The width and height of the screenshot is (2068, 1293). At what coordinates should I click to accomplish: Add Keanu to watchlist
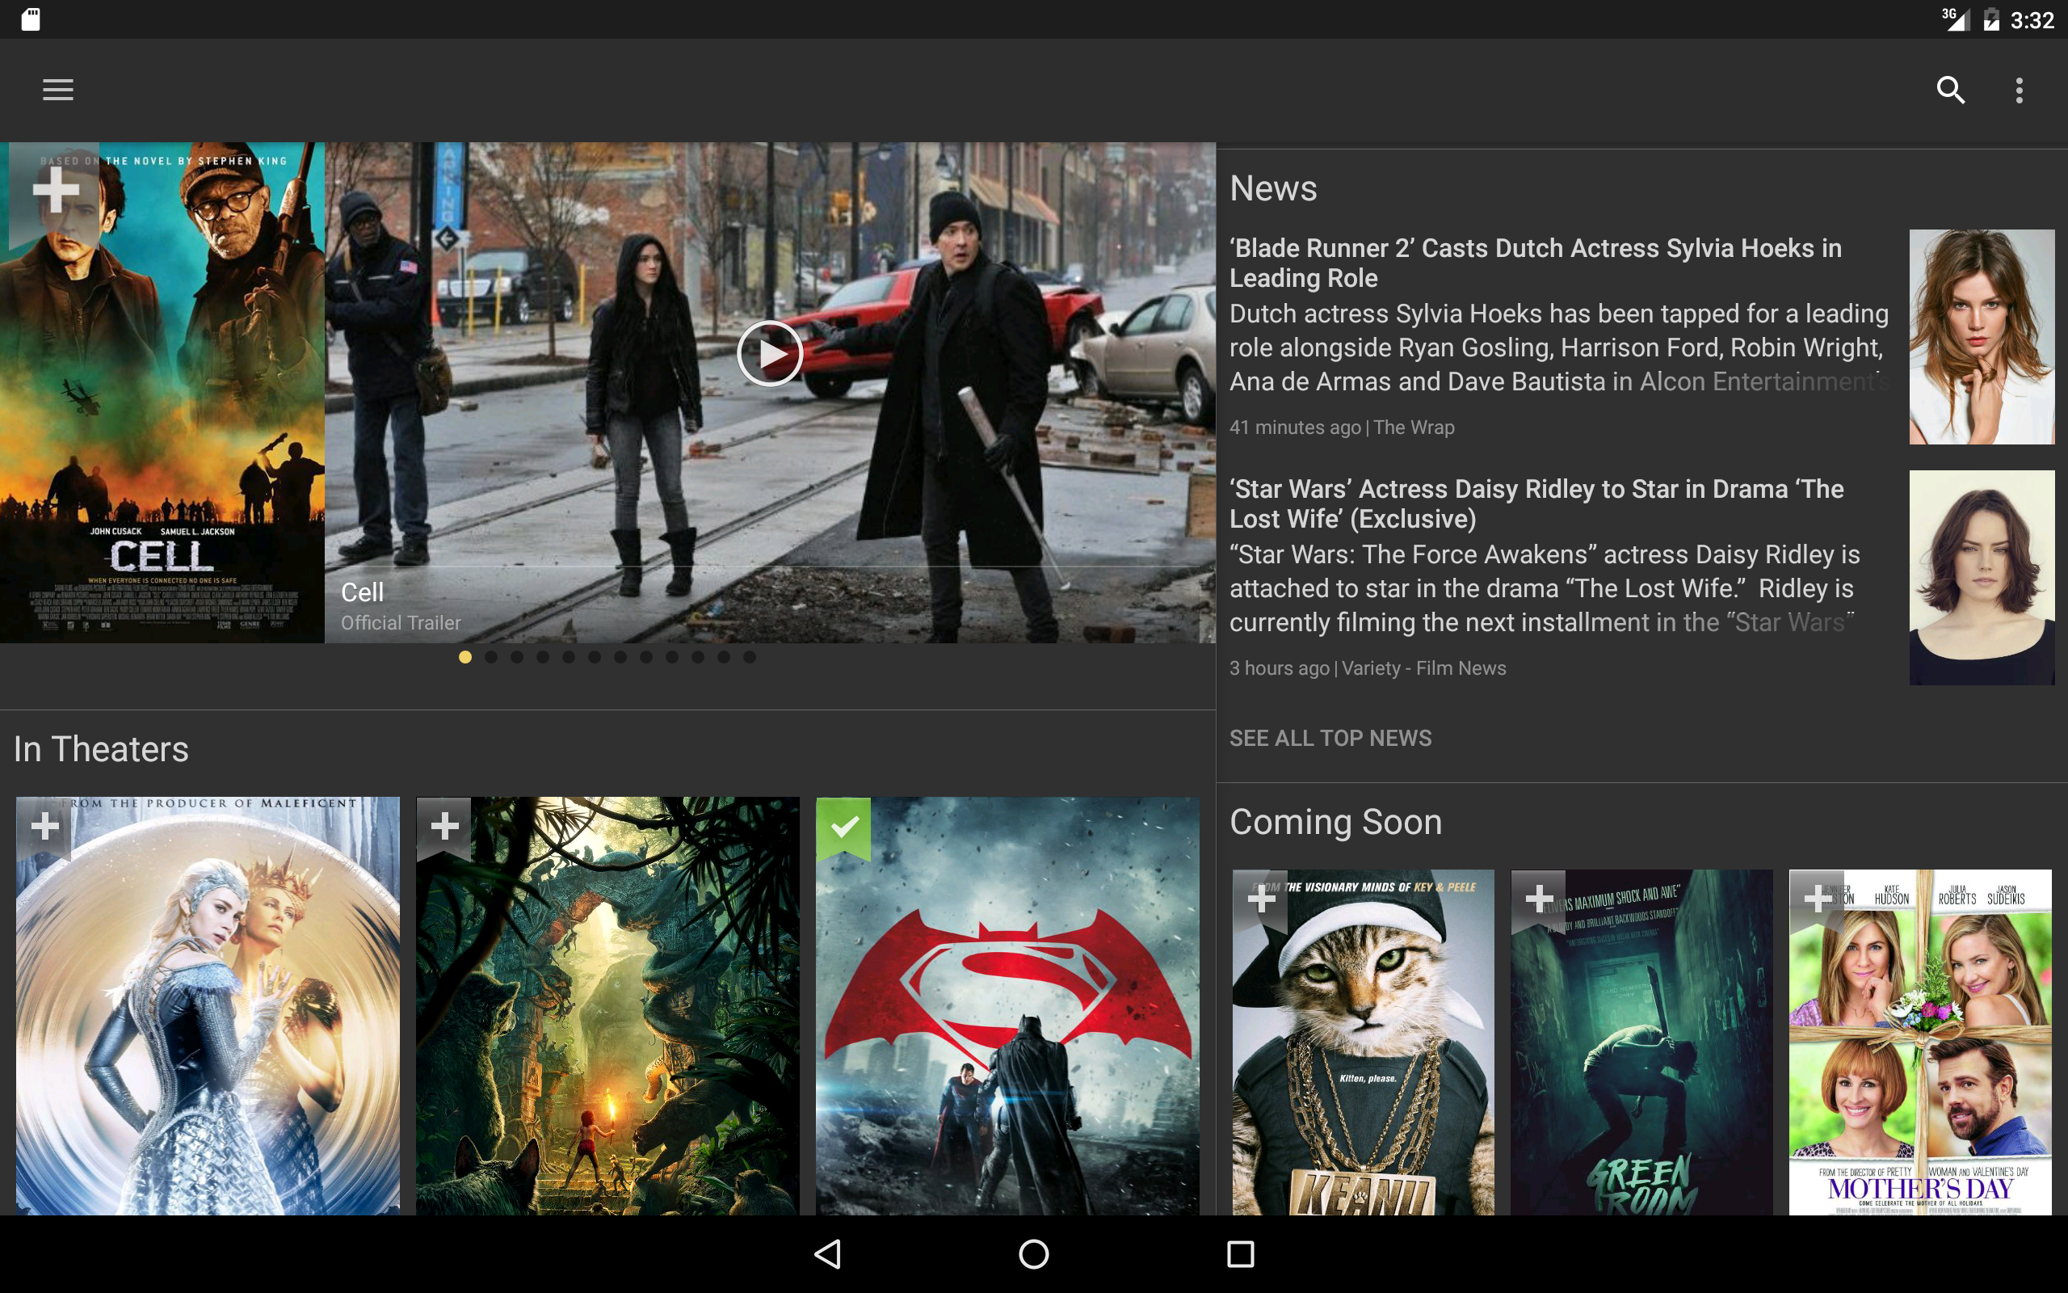(1260, 899)
